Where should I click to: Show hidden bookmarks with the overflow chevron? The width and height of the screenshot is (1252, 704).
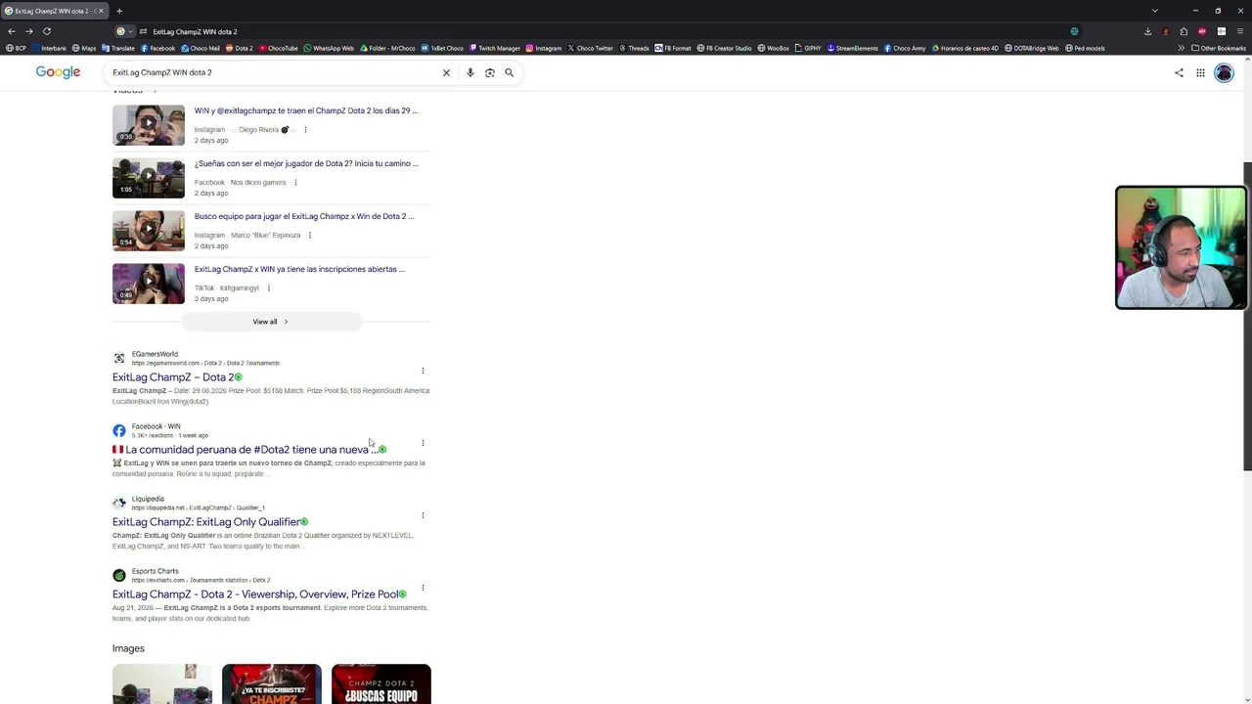click(1181, 48)
